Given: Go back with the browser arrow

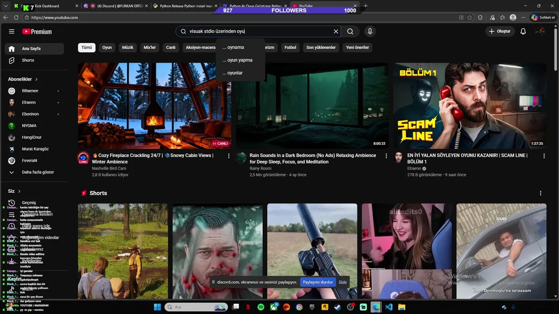Looking at the screenshot, I should (x=6, y=17).
